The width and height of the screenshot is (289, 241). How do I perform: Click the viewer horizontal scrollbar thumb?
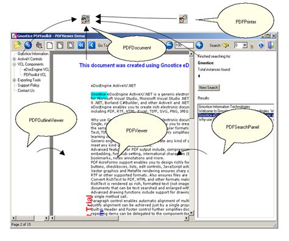tap(87, 218)
